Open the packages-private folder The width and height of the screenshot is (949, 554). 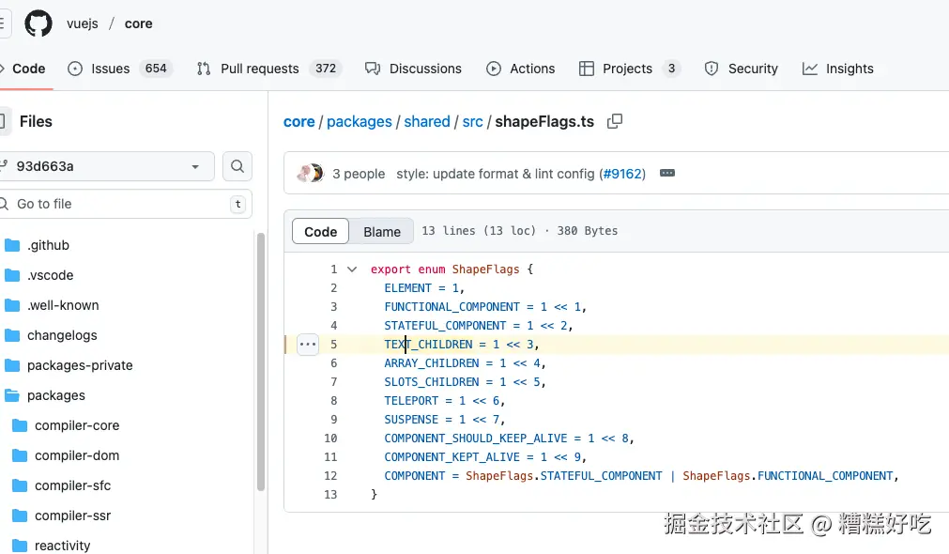[x=80, y=365]
